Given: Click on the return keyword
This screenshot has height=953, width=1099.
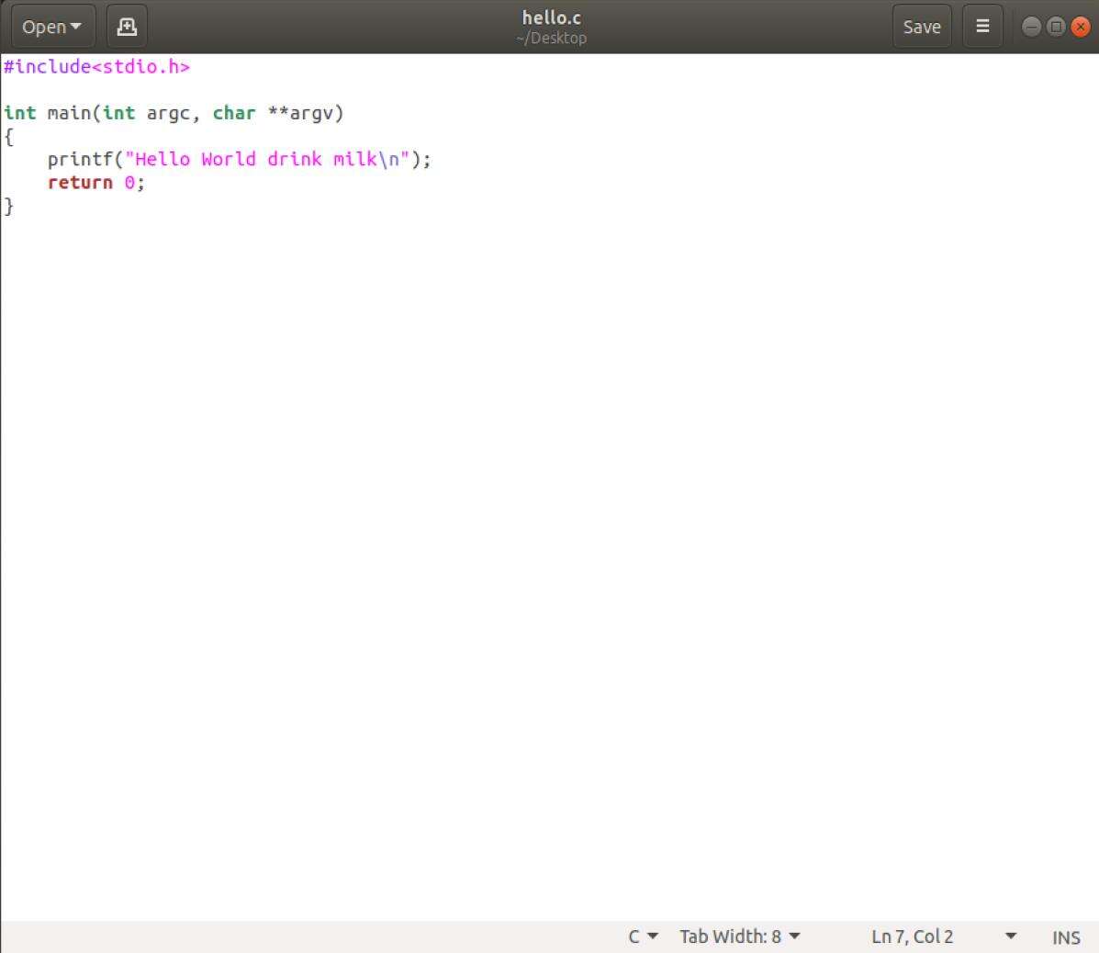Looking at the screenshot, I should 80,183.
